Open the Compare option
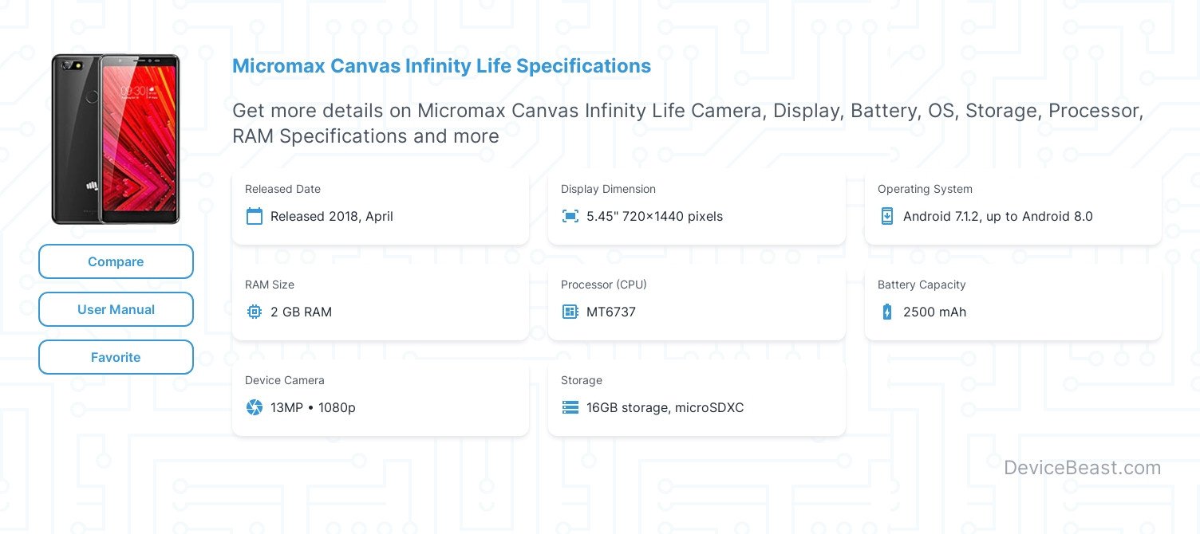The width and height of the screenshot is (1200, 534). click(x=116, y=261)
